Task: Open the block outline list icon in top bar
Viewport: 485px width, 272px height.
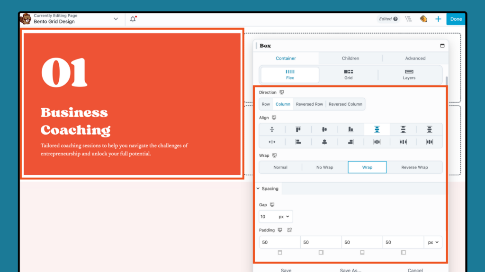Action: pyautogui.click(x=408, y=19)
